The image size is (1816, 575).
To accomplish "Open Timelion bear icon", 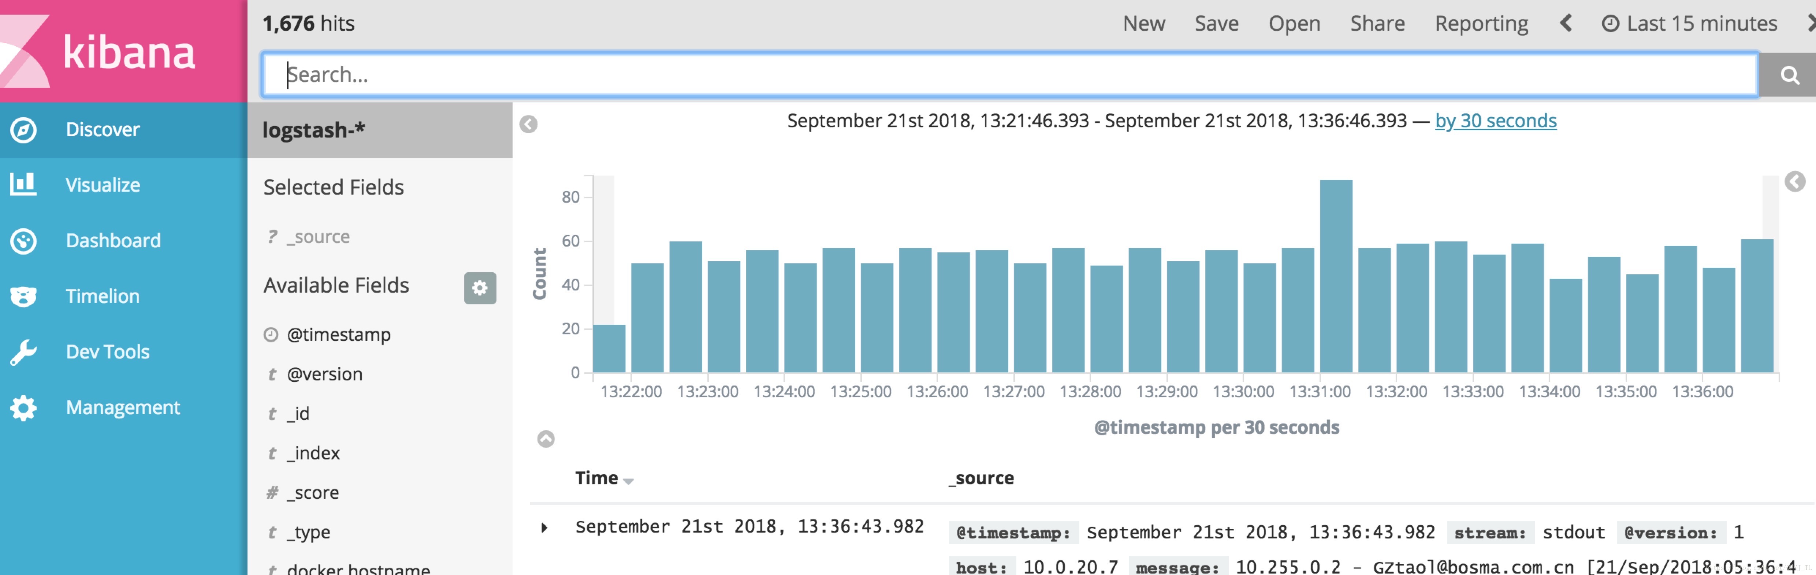I will pyautogui.click(x=23, y=296).
